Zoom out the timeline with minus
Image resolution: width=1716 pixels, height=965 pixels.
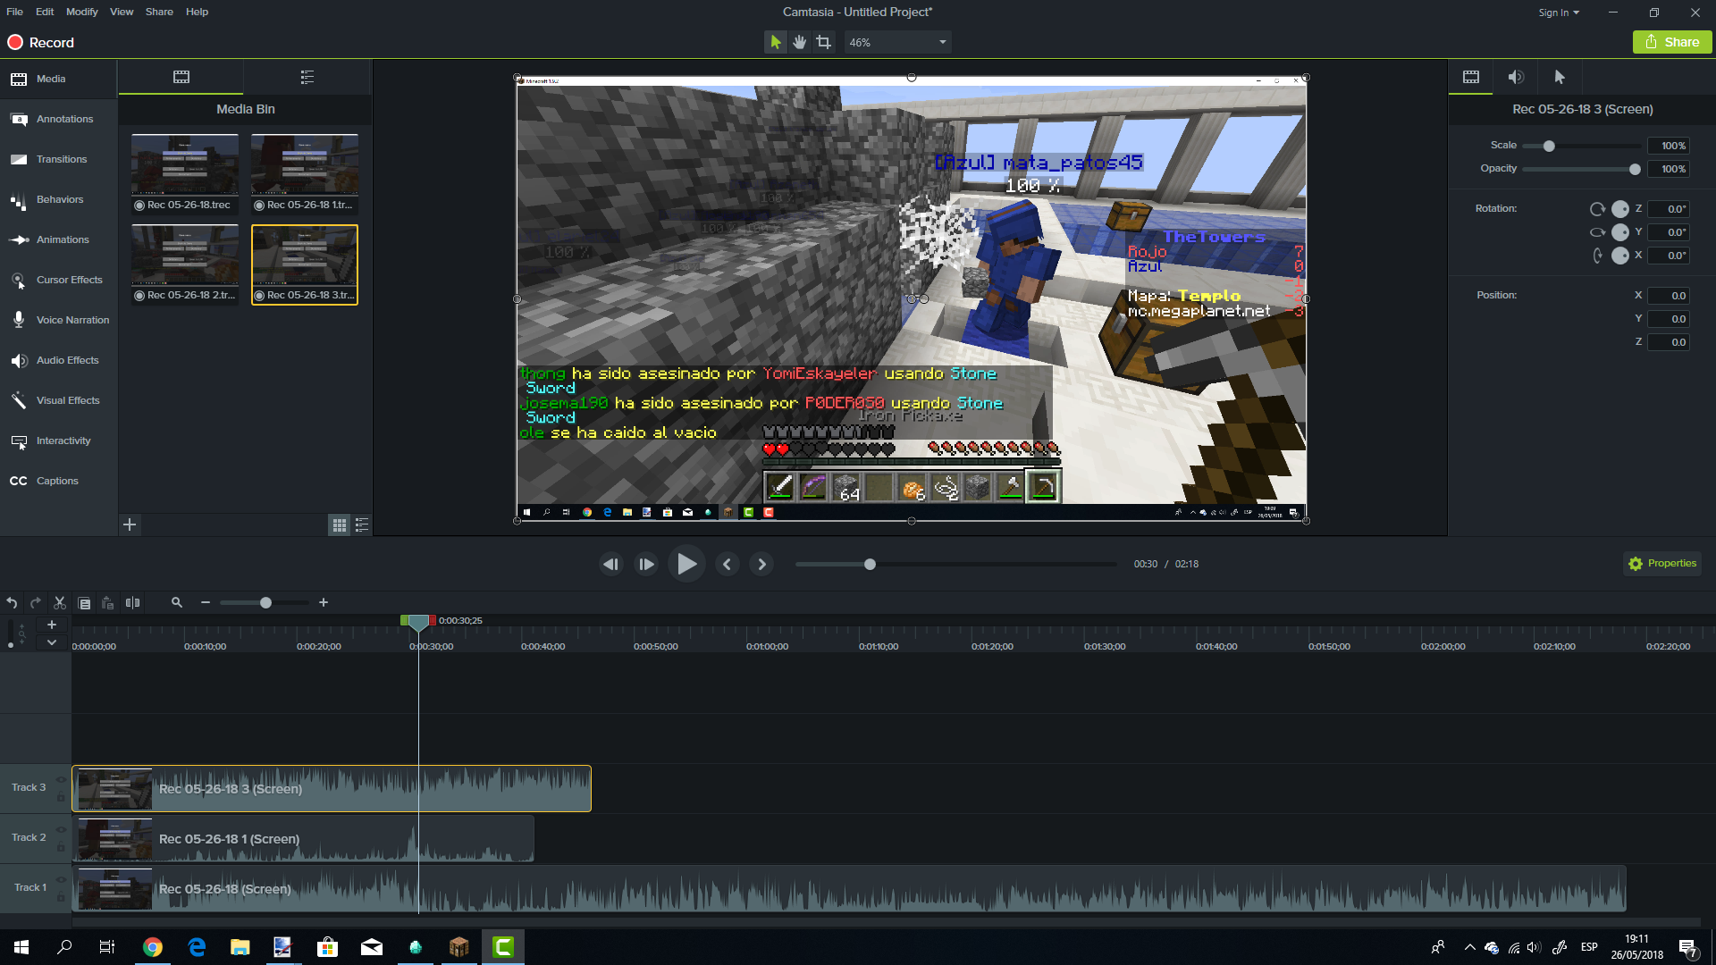[206, 603]
